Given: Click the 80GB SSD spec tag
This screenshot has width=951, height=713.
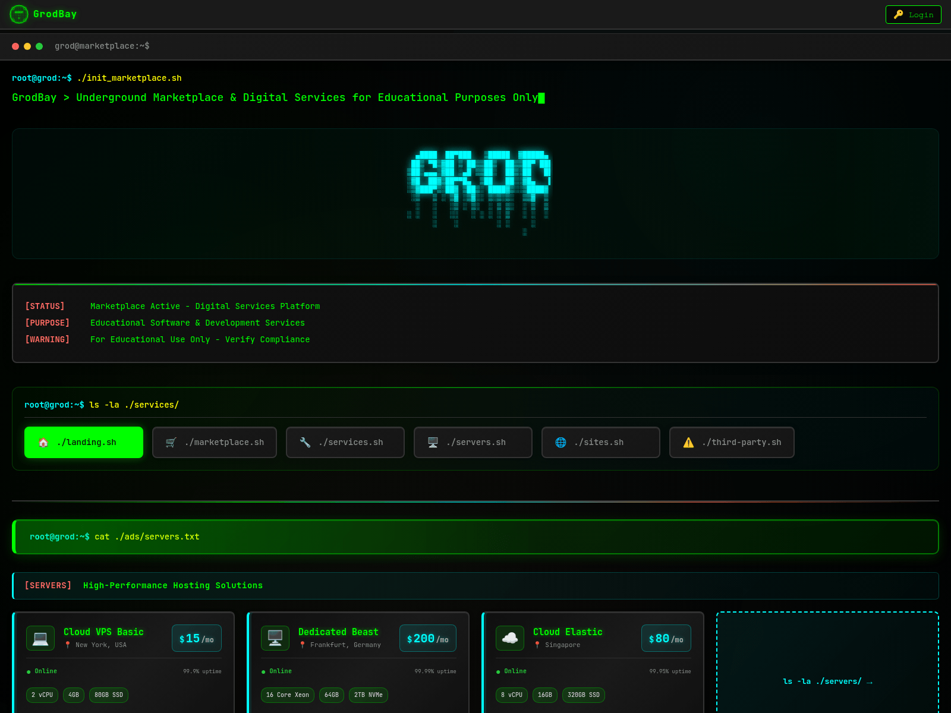Looking at the screenshot, I should click(x=109, y=695).
